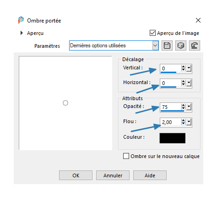Open the Opacité slider popup arrow
The height and width of the screenshot is (198, 217).
coord(189,107)
